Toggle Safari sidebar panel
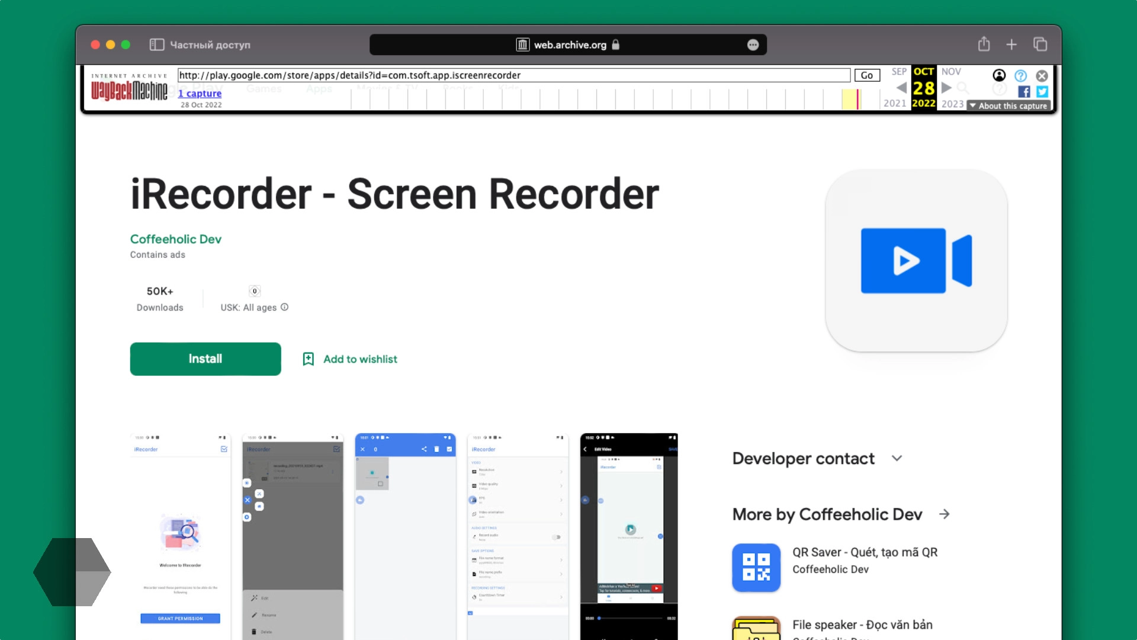1137x640 pixels. coord(156,45)
